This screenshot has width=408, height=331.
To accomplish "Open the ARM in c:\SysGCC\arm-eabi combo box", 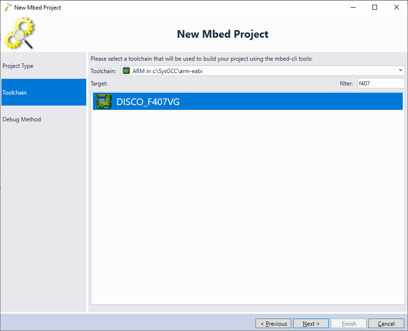I will click(x=263, y=71).
